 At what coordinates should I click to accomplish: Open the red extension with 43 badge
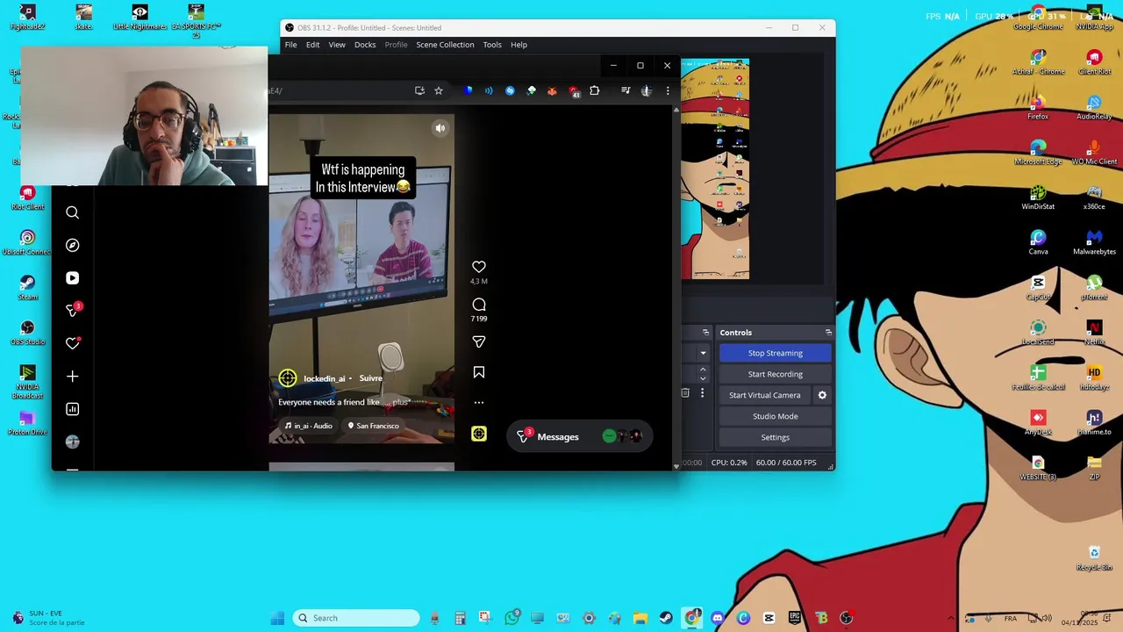tap(574, 91)
